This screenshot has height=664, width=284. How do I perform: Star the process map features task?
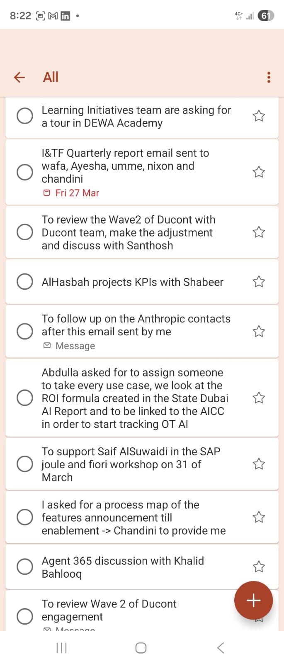(259, 517)
